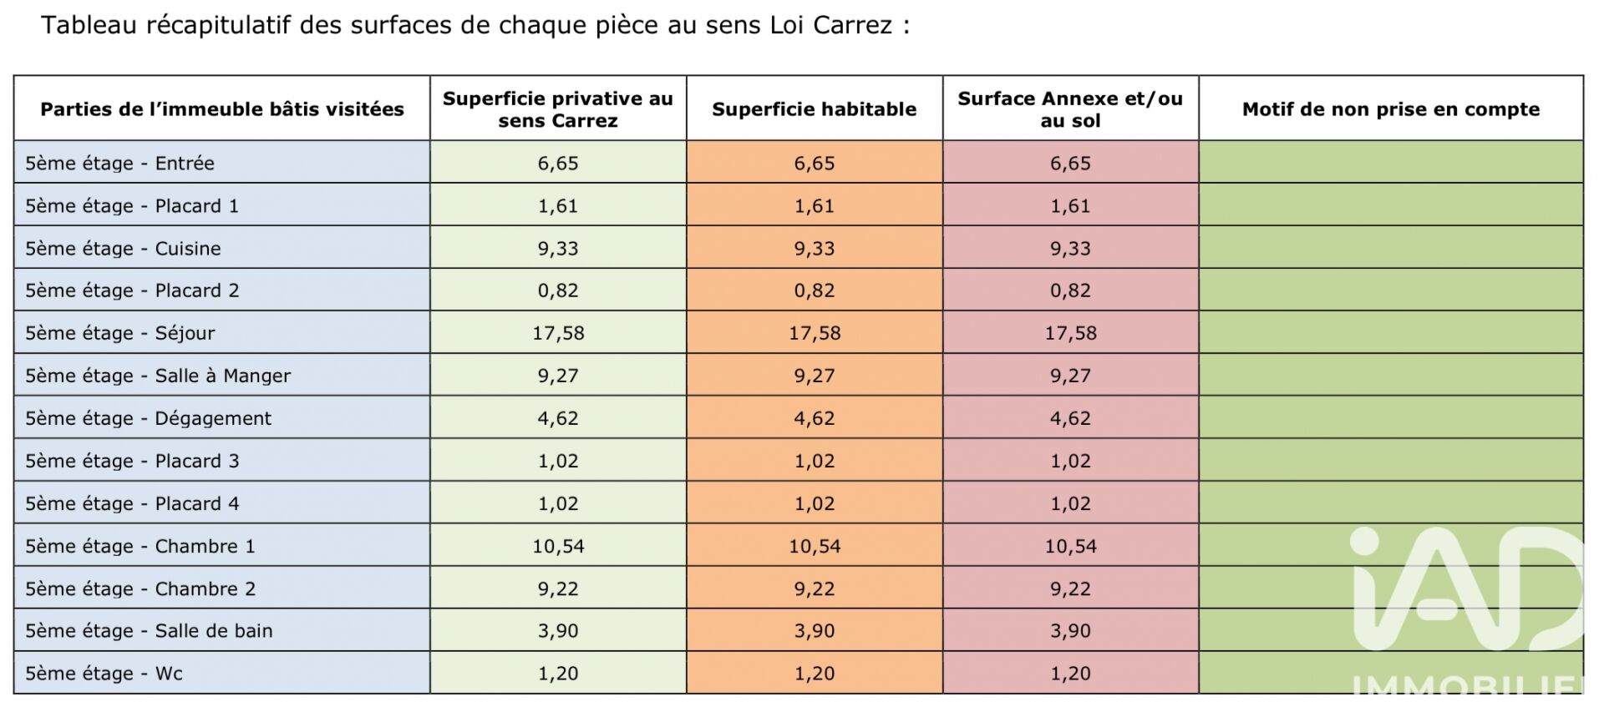Select Chambre 1's 10,54 in Superficie habitable

[x=815, y=547]
